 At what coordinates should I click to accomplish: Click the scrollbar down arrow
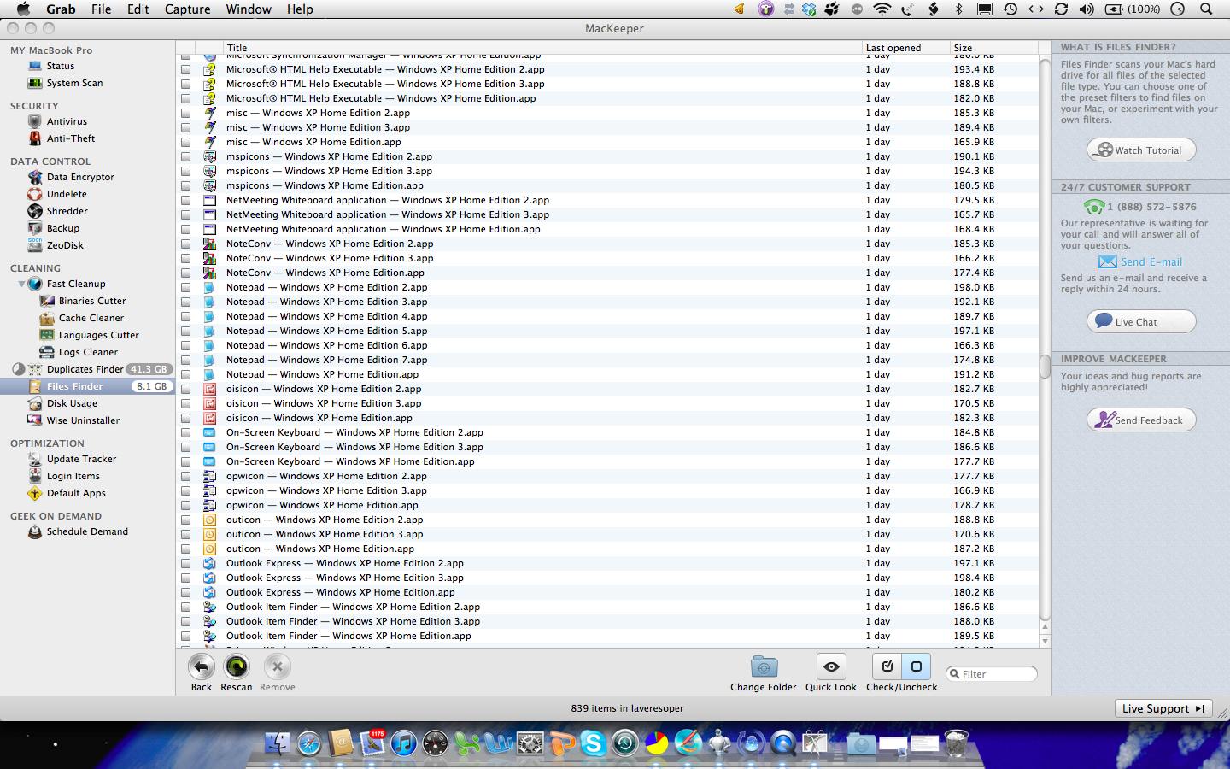pyautogui.click(x=1045, y=640)
